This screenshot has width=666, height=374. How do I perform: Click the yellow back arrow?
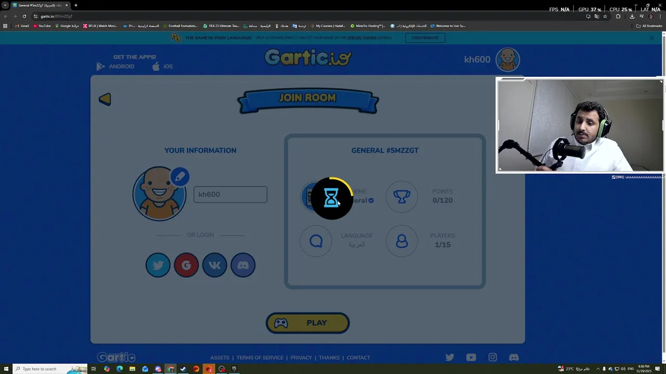pos(105,99)
